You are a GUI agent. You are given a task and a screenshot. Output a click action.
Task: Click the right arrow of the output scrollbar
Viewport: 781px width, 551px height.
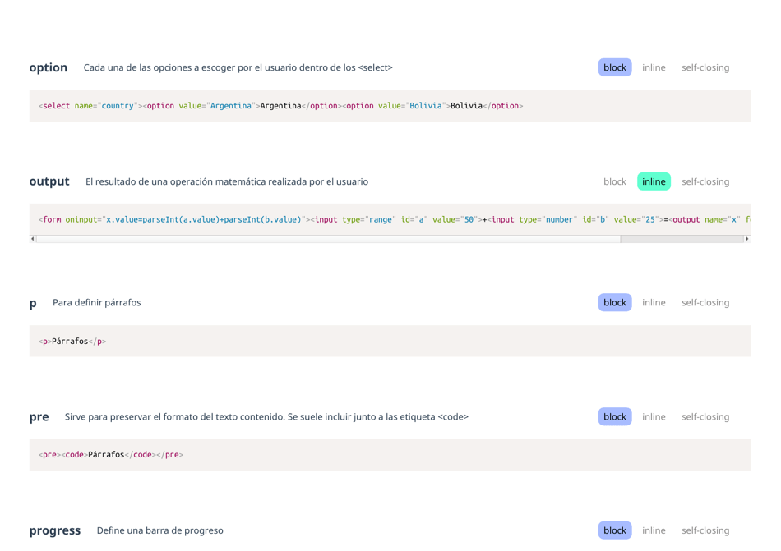(x=746, y=238)
